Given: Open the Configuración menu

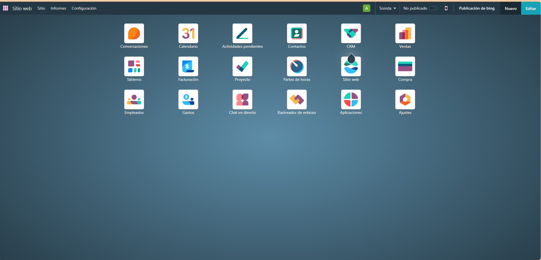Looking at the screenshot, I should click(84, 8).
